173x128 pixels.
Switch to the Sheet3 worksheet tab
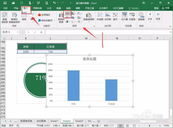[x=79, y=121]
